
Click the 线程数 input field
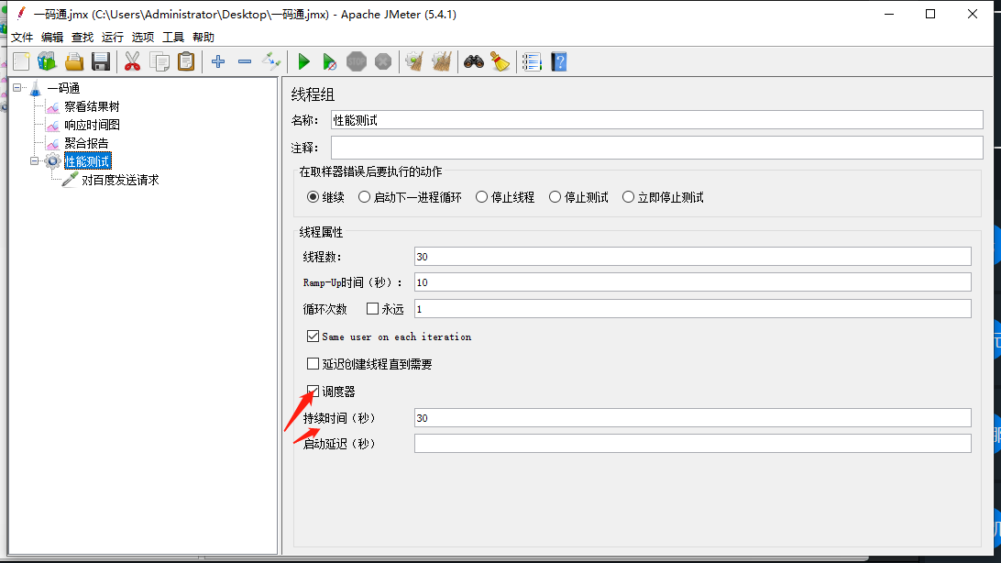693,257
